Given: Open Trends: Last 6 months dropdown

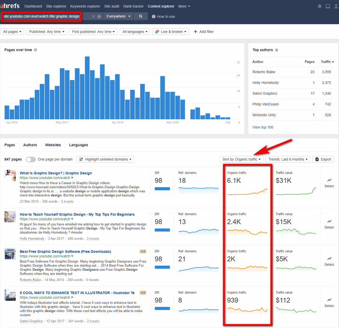Looking at the screenshot, I should click(288, 160).
